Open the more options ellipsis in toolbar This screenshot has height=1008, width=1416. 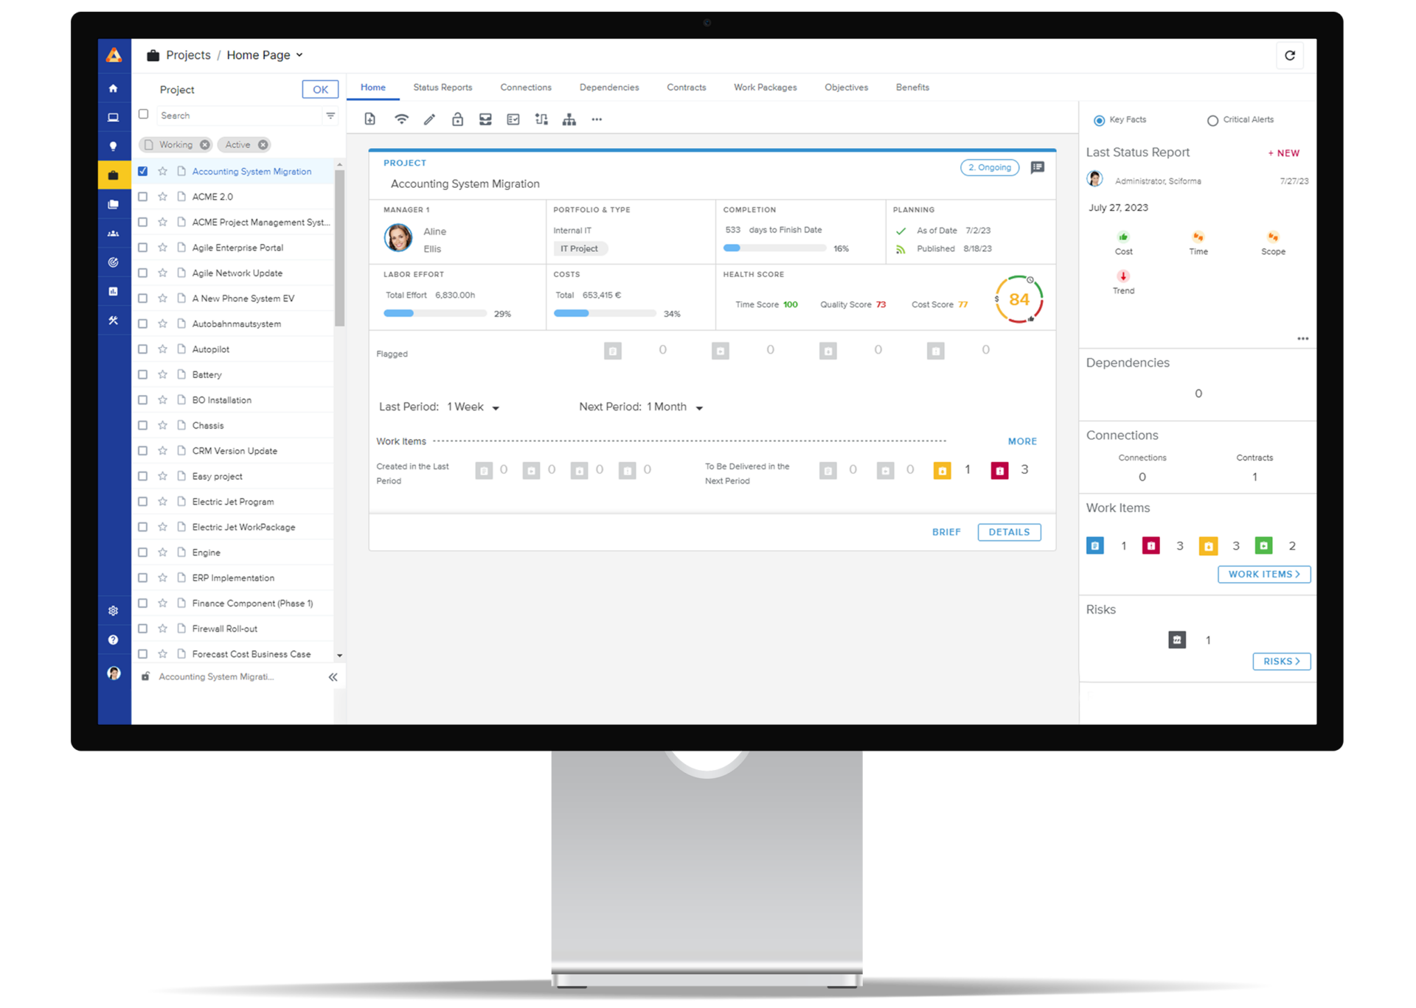point(597,119)
